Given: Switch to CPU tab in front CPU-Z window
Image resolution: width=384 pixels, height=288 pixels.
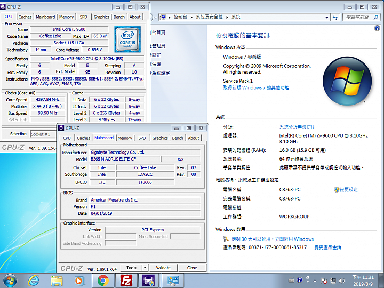Looking at the screenshot, I should coord(67,138).
